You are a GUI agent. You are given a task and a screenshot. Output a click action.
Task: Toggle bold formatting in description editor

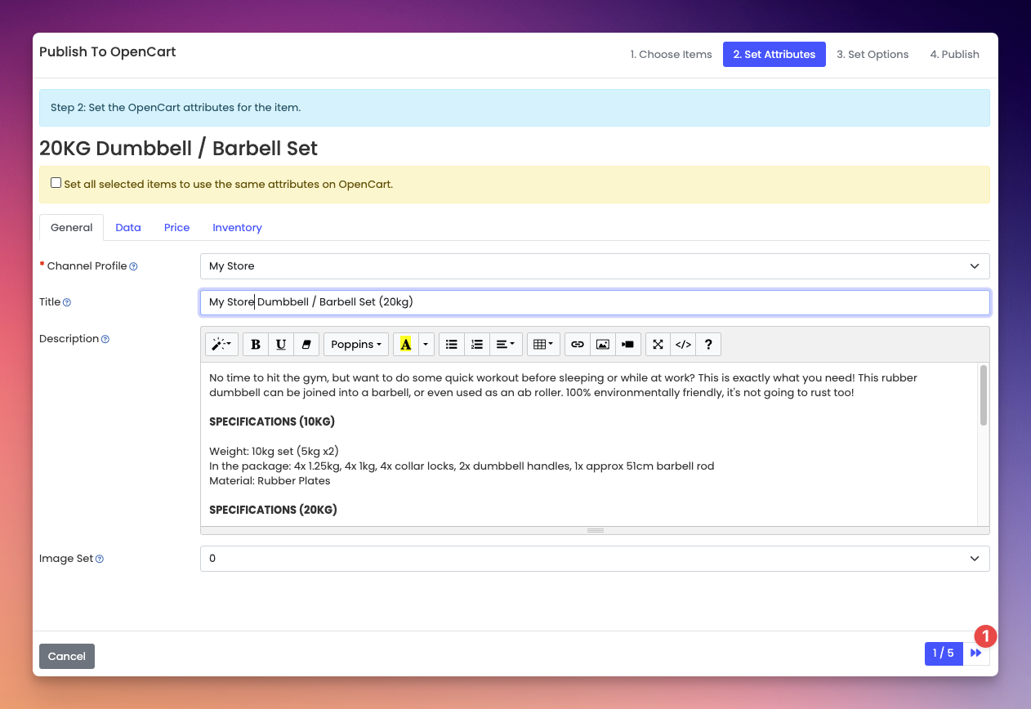click(256, 345)
